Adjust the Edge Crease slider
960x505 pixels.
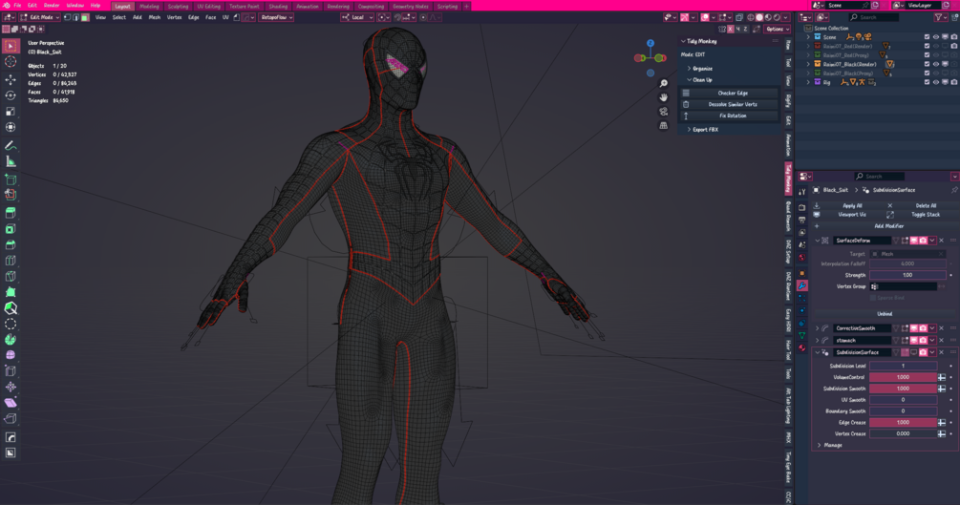pos(903,422)
